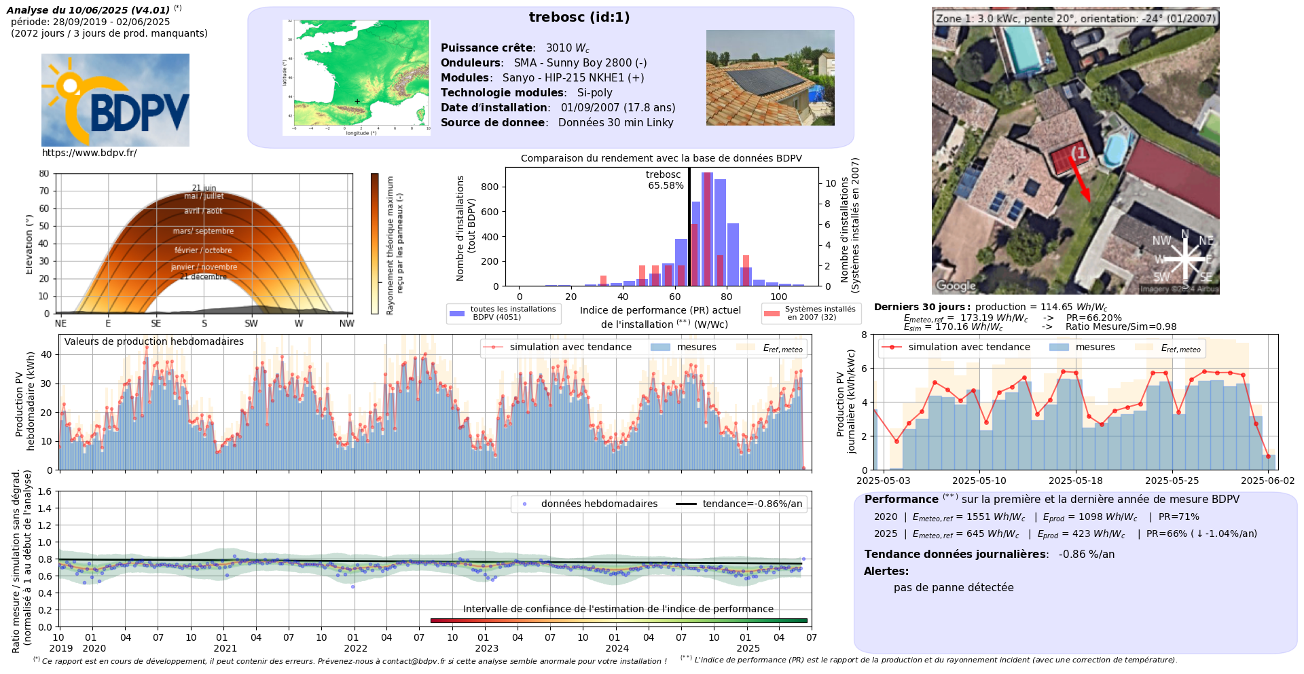Click the 'SMA - Sunny Boy 2800 (-)' value
The width and height of the screenshot is (1304, 674).
580,63
